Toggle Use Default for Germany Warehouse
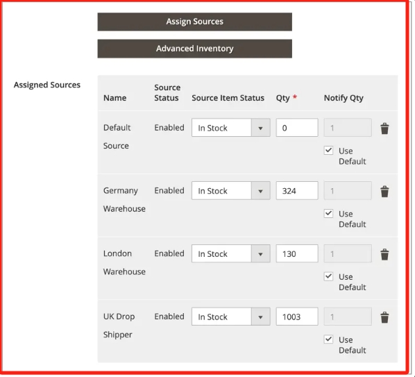The width and height of the screenshot is (415, 377). click(x=328, y=213)
